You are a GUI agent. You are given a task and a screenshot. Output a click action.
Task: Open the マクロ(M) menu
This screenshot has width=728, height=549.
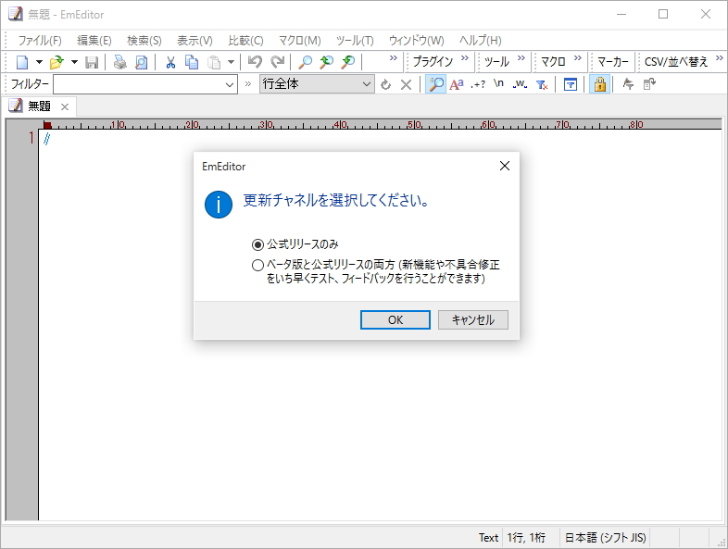tap(299, 41)
